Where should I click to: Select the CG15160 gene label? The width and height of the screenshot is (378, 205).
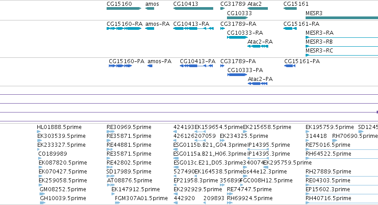click(x=119, y=4)
